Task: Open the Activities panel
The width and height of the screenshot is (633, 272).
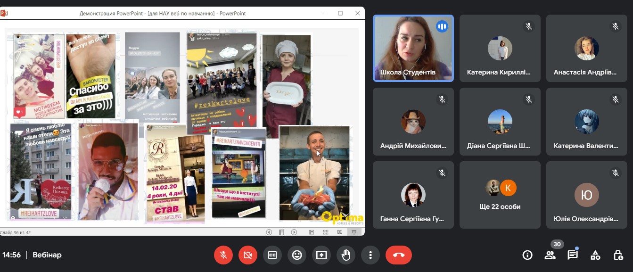Action: [x=595, y=255]
